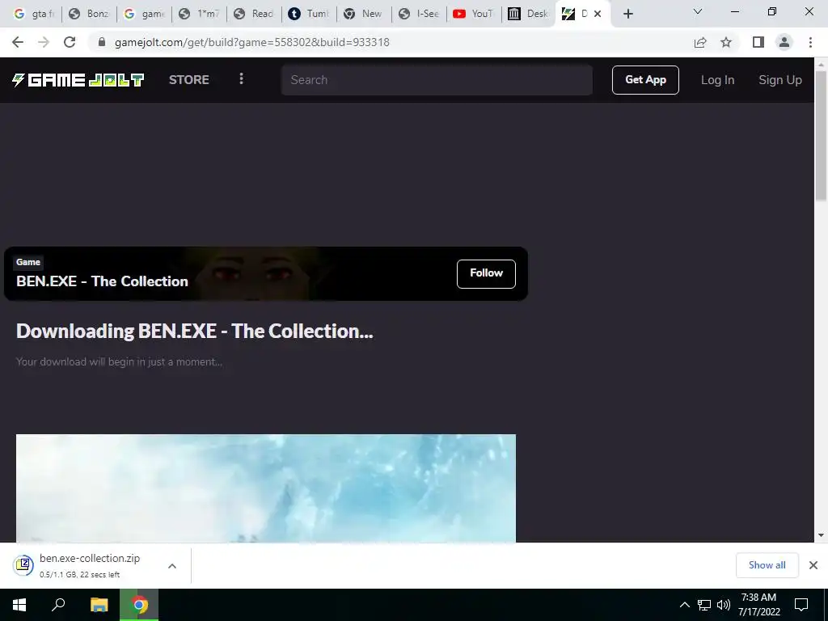
Task: View site info via the lock icon
Action: [102, 42]
